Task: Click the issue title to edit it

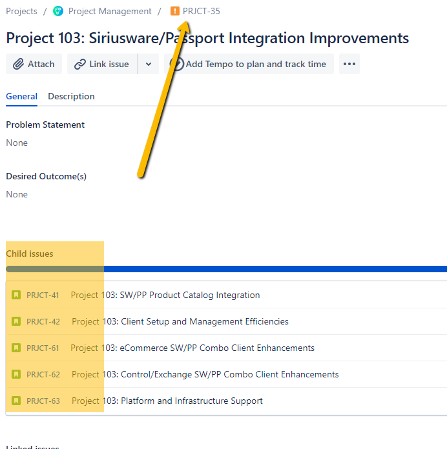Action: coord(207,38)
